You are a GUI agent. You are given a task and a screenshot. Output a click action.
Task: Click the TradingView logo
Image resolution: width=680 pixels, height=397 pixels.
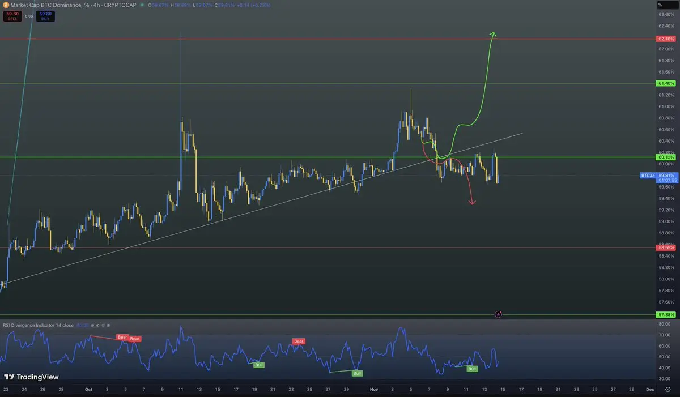[31, 377]
